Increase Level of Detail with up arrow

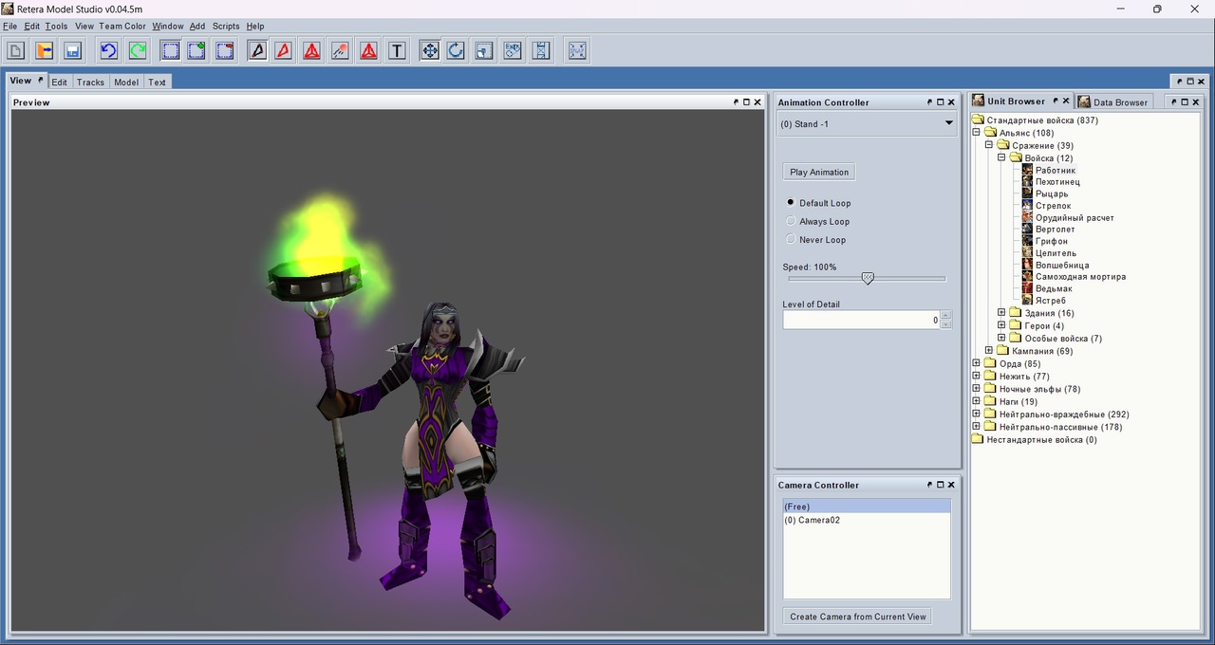[x=945, y=315]
